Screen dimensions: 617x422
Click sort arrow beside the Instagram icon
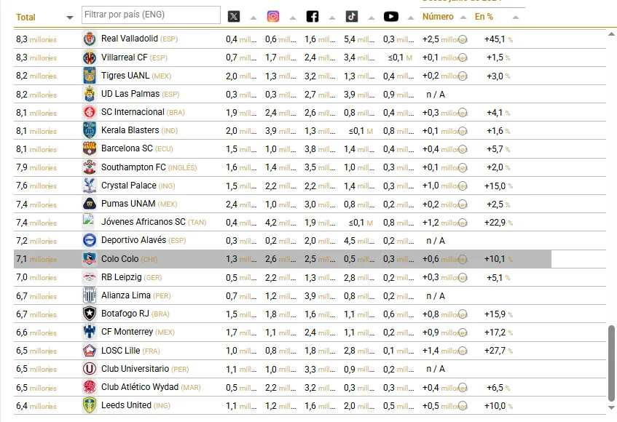(x=292, y=17)
